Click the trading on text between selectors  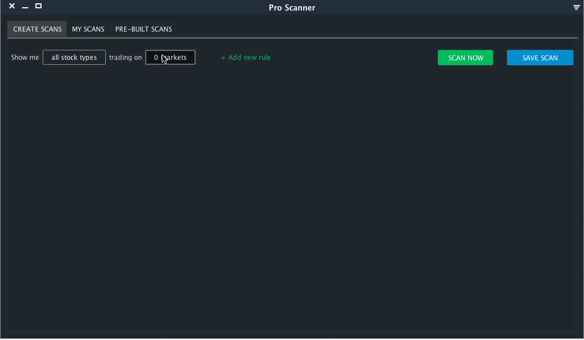point(125,57)
